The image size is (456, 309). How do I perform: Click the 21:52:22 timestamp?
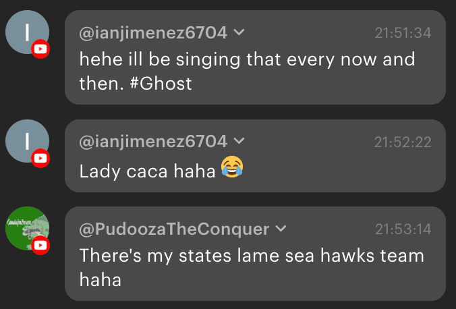coord(403,142)
